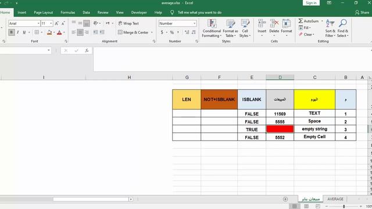Open Cell Styles gallery
This screenshot has height=209, width=372.
pos(245,28)
